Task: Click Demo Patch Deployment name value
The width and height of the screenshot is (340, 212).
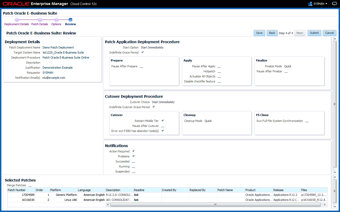Action: pos(58,47)
